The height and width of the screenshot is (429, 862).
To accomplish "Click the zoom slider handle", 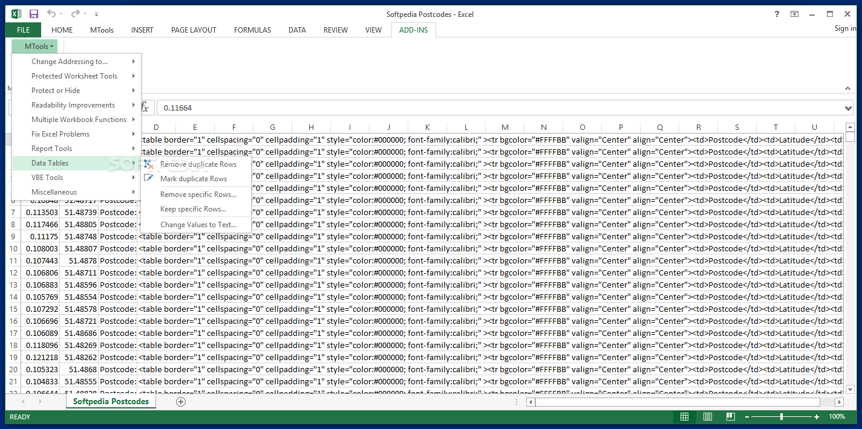I will click(782, 417).
